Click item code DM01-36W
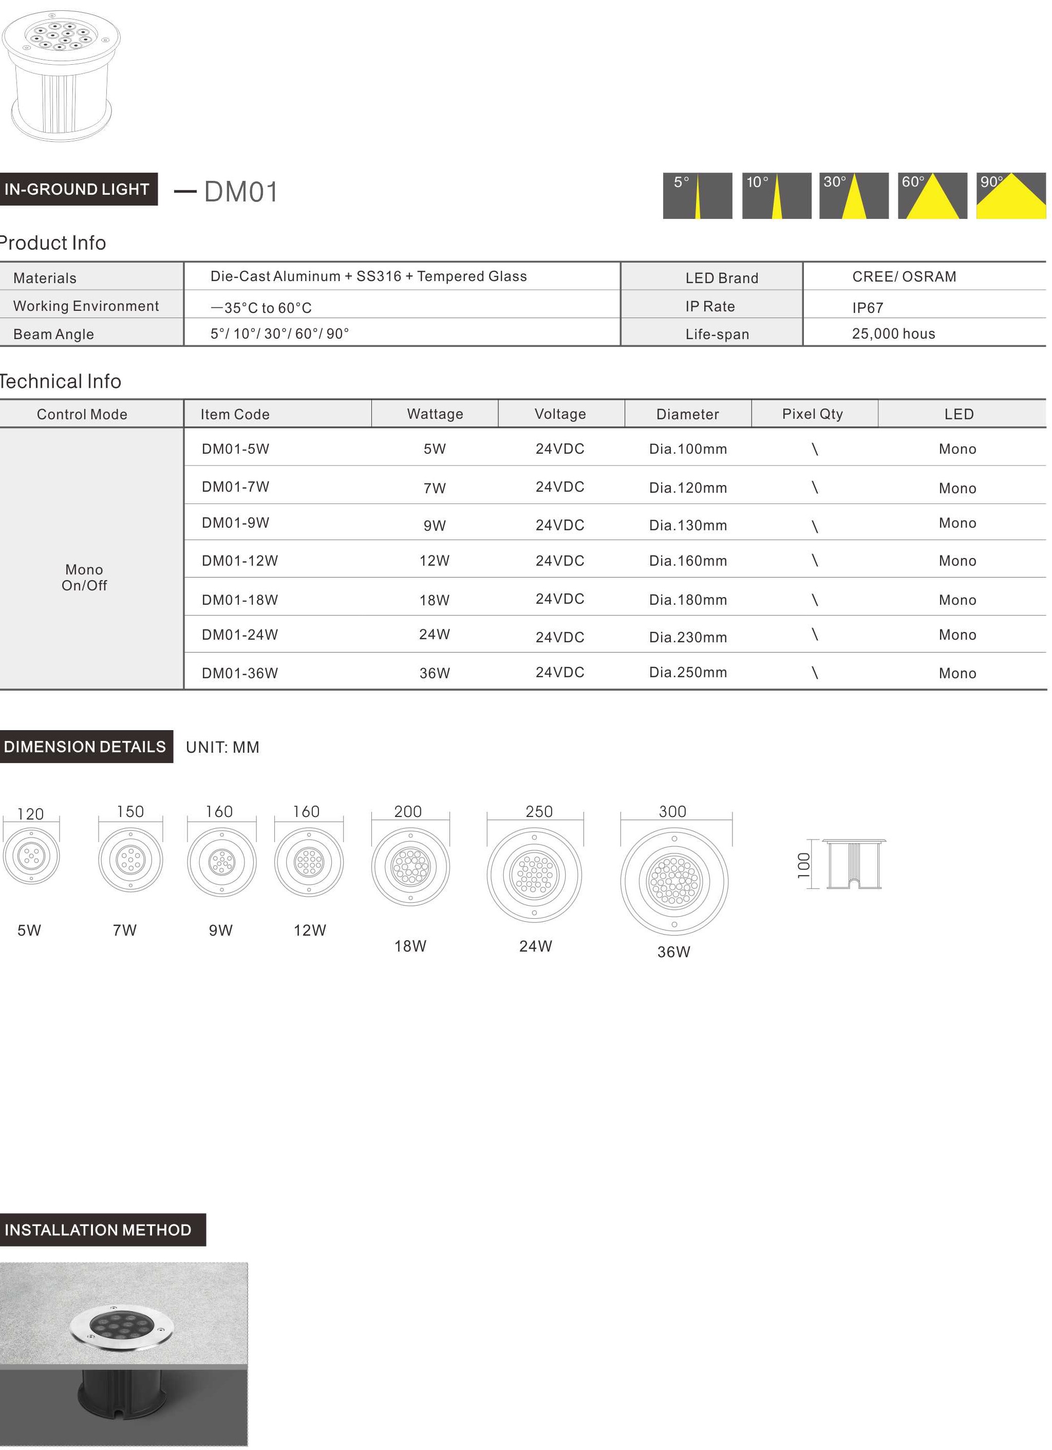This screenshot has height=1450, width=1052. (240, 673)
